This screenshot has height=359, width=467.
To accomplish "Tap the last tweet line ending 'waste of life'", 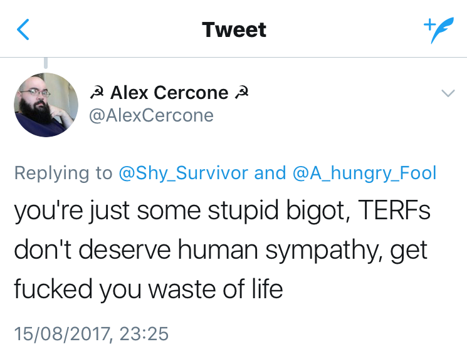I will (x=148, y=290).
